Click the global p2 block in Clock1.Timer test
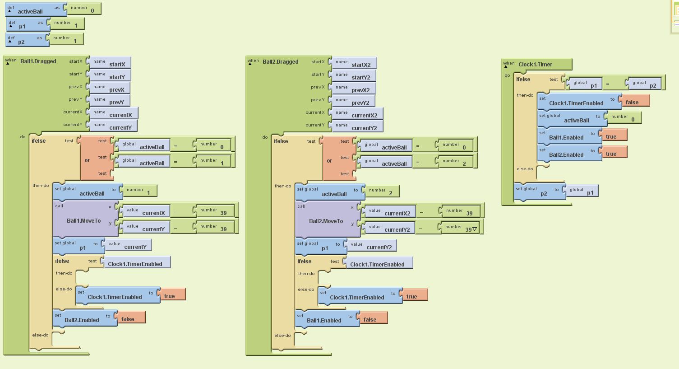This screenshot has width=679, height=369. (642, 84)
